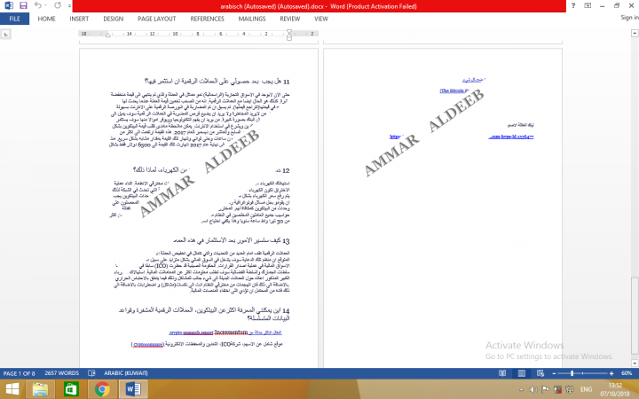Click the Bitcoin hyperlink on right page
639x399 pixels.
(454, 90)
